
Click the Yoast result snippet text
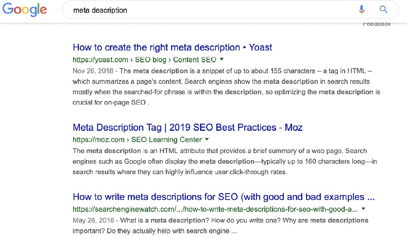pyautogui.click(x=226, y=87)
